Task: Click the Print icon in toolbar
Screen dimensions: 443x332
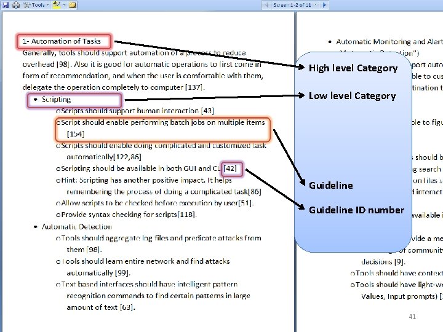Action: pyautogui.click(x=16, y=5)
